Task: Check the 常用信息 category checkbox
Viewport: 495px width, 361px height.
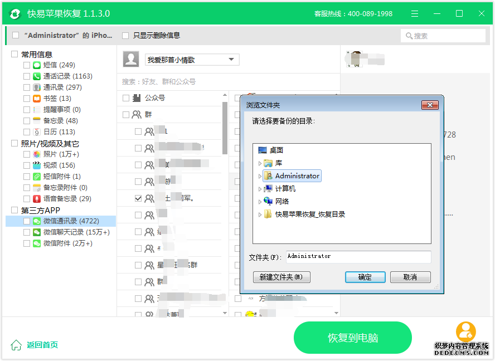Action: tap(14, 54)
